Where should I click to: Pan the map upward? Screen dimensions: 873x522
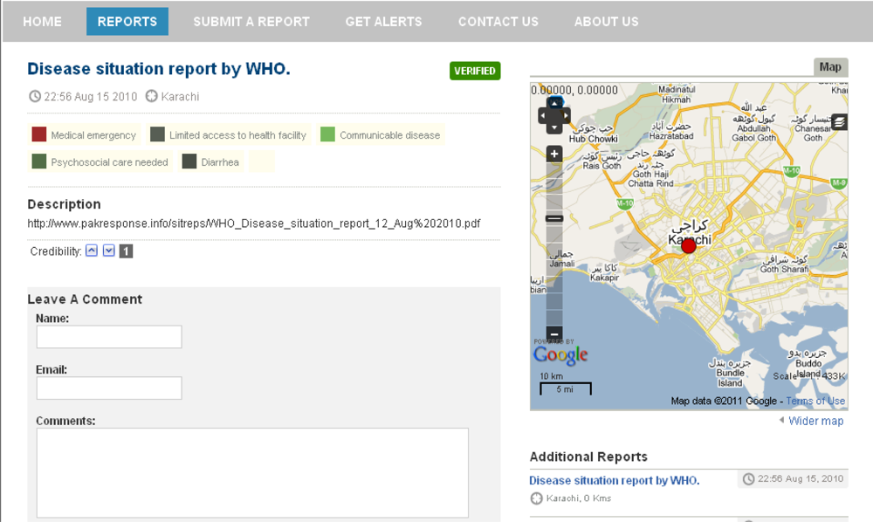point(553,103)
